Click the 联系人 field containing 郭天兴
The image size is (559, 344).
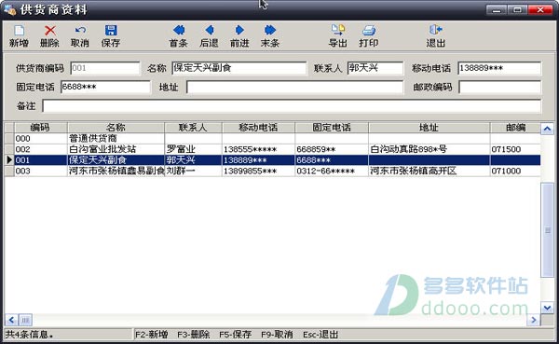pyautogui.click(x=375, y=68)
